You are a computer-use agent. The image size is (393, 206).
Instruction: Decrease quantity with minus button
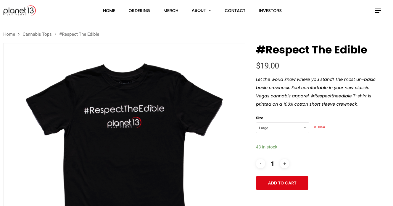(260, 164)
